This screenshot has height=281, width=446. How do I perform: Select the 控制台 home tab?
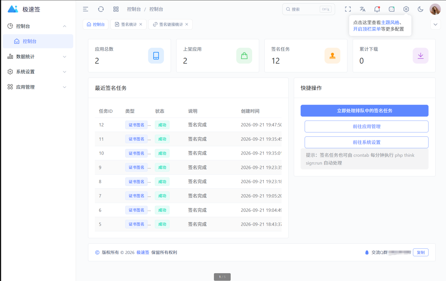click(x=96, y=24)
